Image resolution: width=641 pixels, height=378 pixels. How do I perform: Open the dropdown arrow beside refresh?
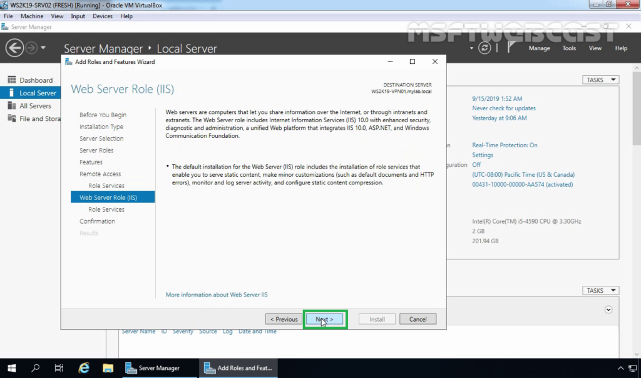coord(471,48)
